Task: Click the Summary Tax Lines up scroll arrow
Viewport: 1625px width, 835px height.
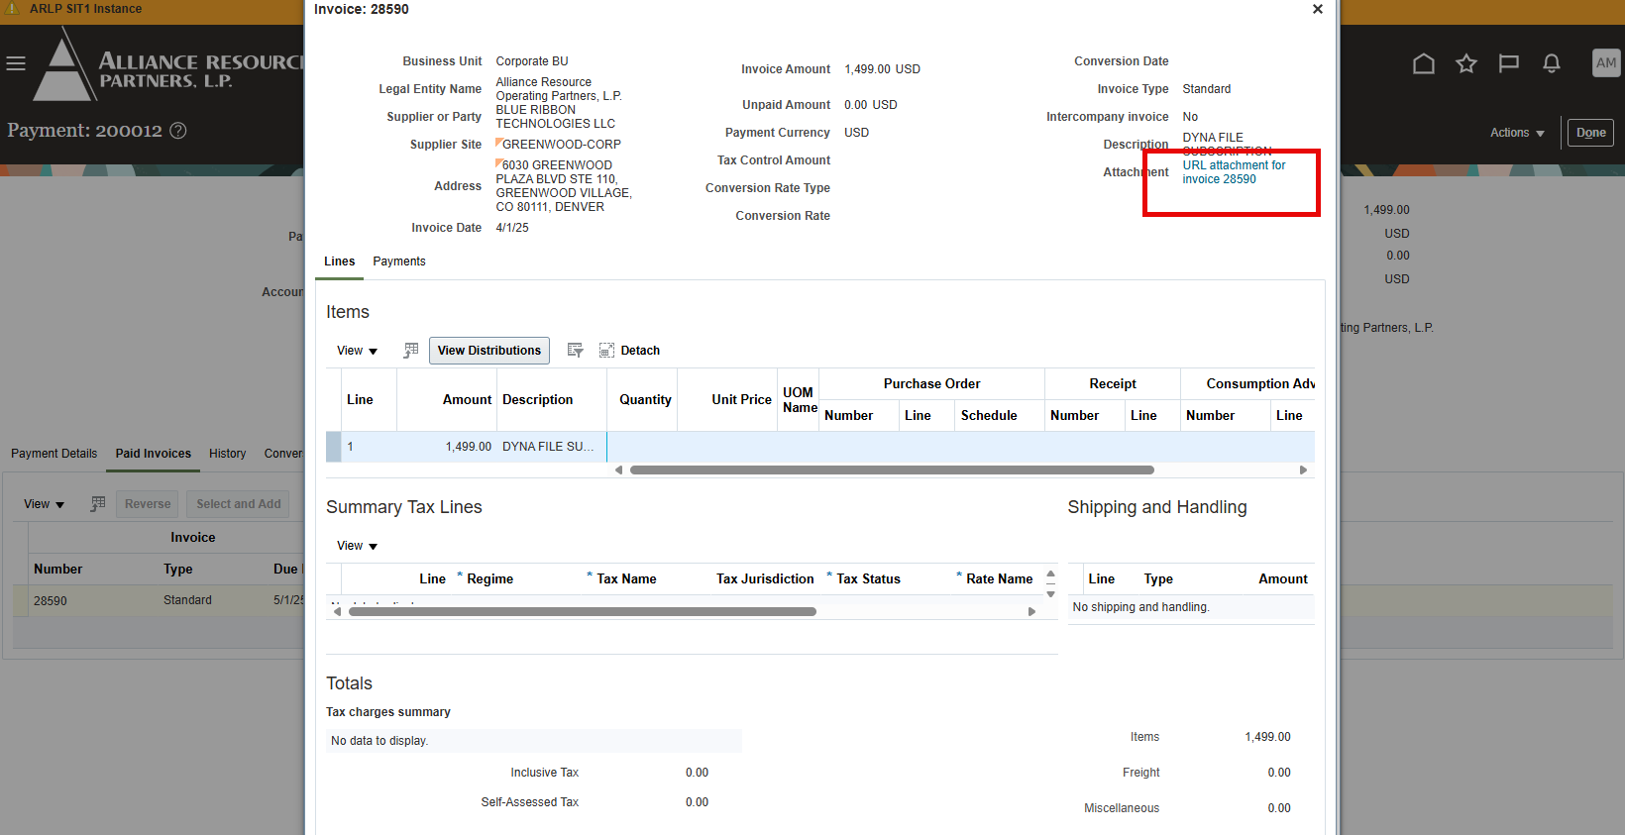Action: click(1050, 574)
